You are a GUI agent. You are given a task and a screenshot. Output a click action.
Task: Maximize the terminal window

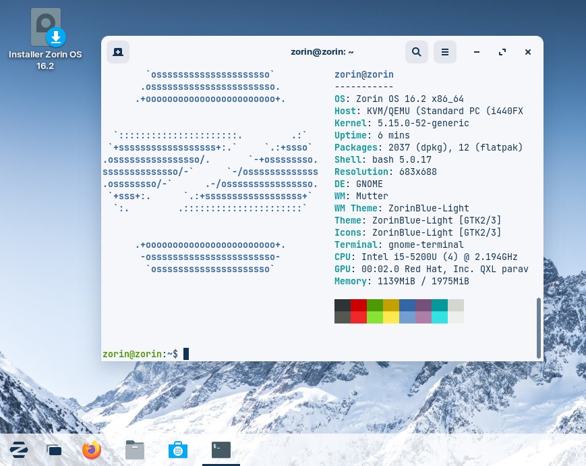pyautogui.click(x=502, y=52)
